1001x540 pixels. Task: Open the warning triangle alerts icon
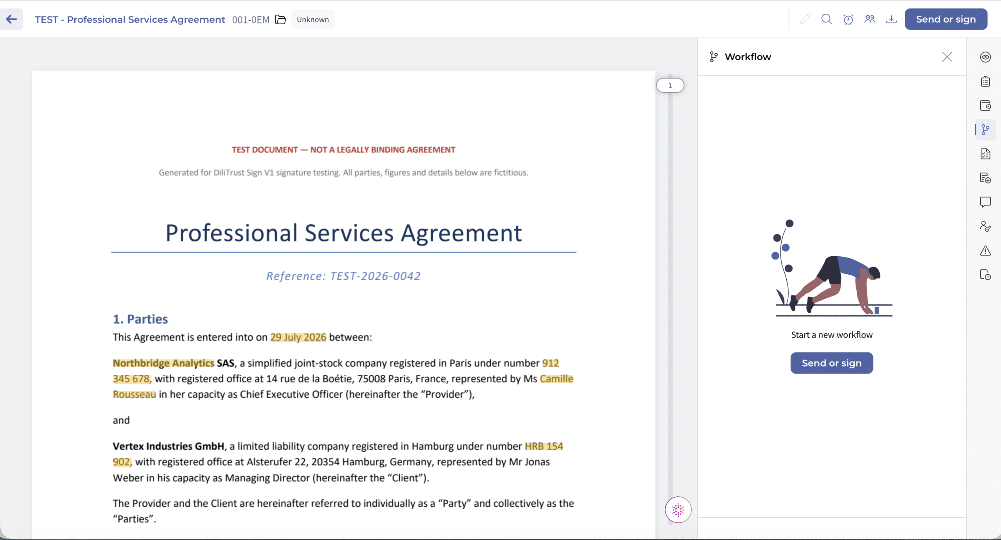[985, 250]
